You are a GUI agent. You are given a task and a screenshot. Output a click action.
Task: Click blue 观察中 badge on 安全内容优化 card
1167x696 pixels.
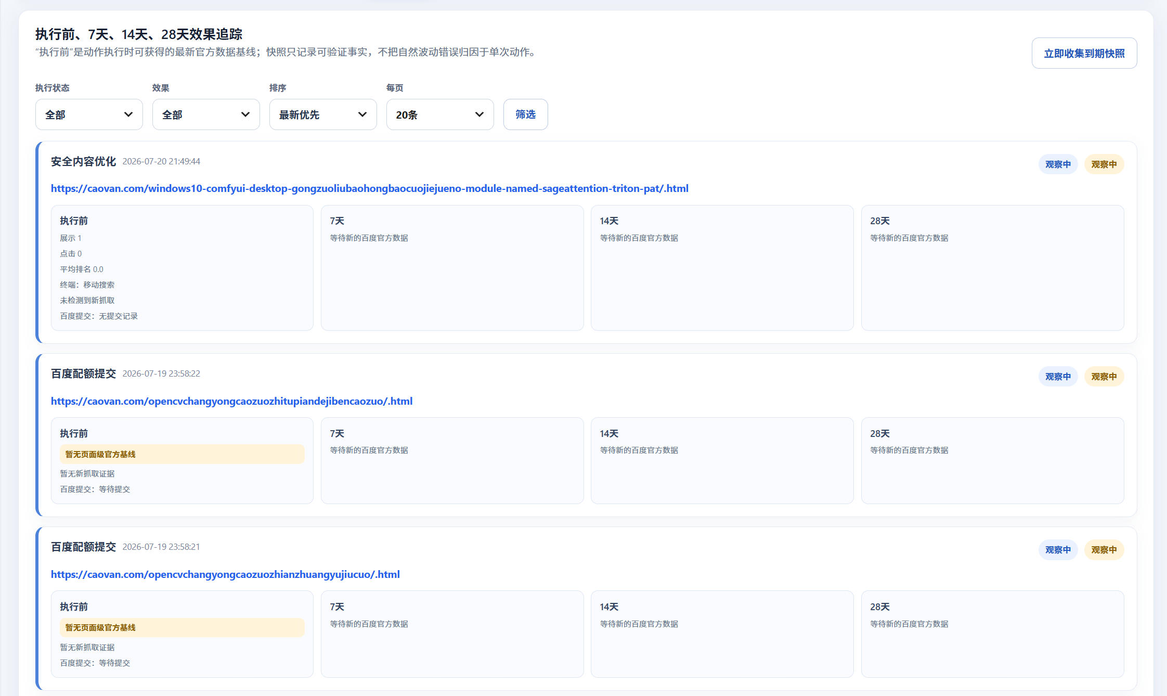[x=1058, y=164]
